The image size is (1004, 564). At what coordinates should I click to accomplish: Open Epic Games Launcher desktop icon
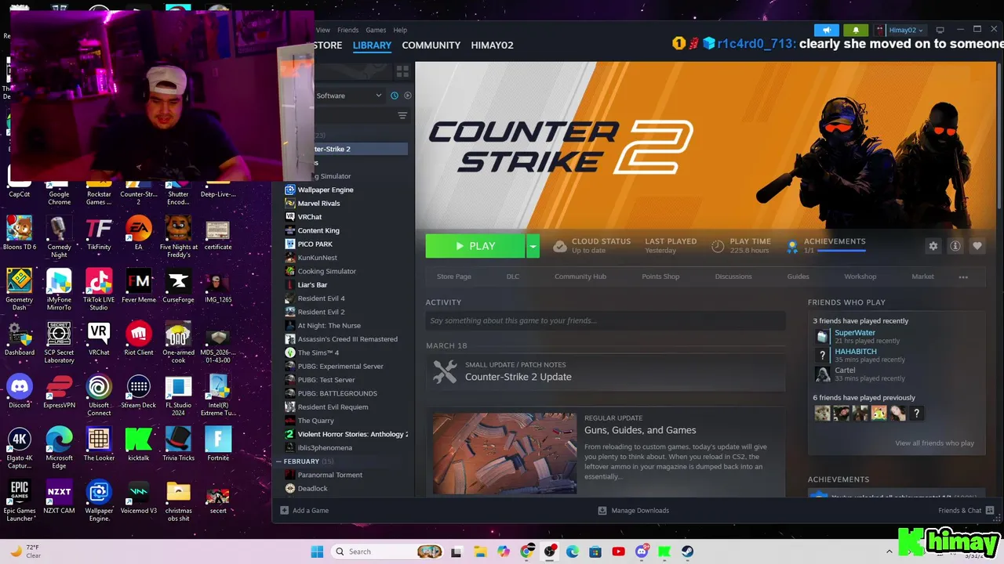point(20,501)
